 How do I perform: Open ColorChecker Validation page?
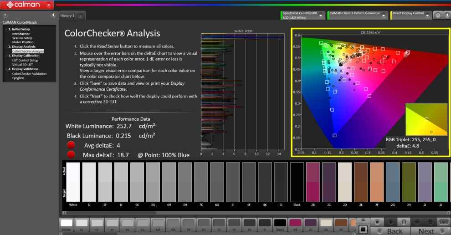pyautogui.click(x=29, y=74)
